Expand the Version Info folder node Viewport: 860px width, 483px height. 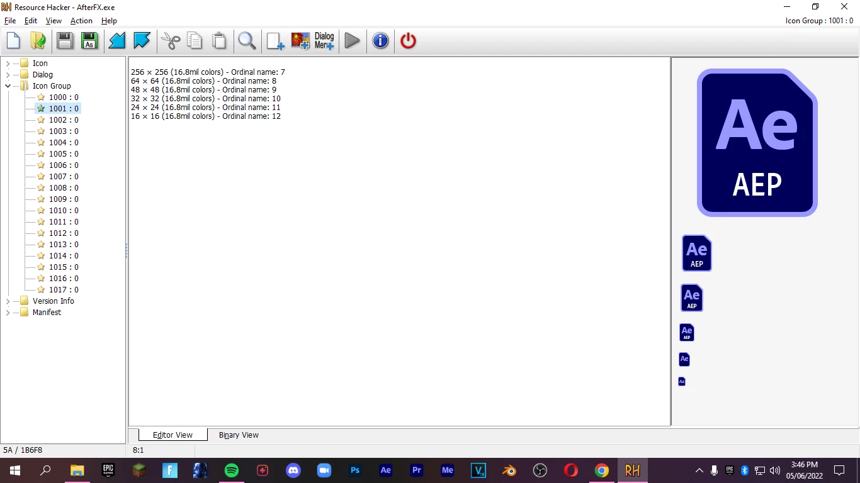tap(8, 301)
